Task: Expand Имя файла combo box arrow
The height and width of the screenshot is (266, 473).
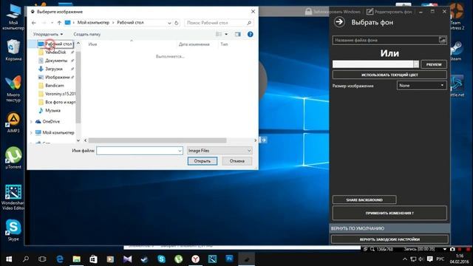Action: [180, 151]
